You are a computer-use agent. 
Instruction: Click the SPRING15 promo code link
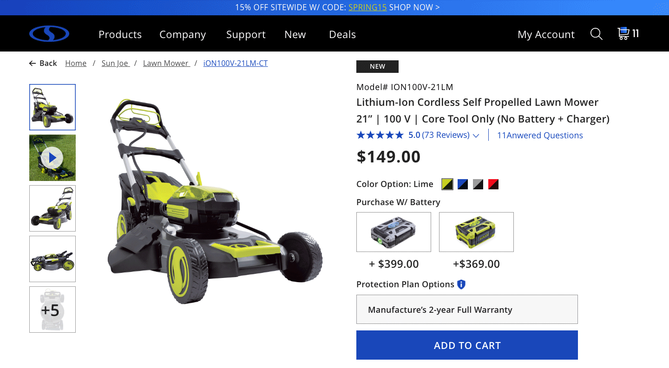[367, 7]
